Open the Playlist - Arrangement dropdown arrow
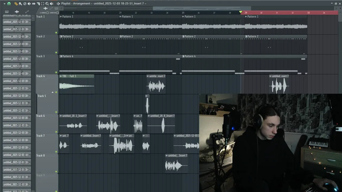The image size is (342, 192). coord(92,4)
